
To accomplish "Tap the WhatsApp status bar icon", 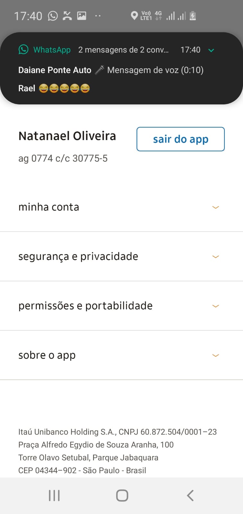I will 53,16.
